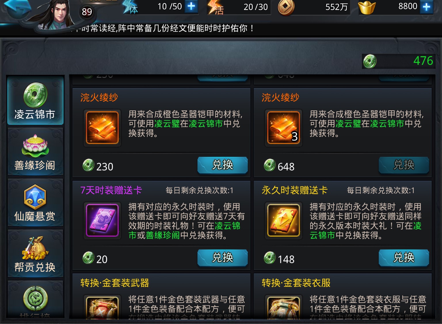Open the 凌云锦市 shop tab
The width and height of the screenshot is (442, 324).
[x=35, y=100]
